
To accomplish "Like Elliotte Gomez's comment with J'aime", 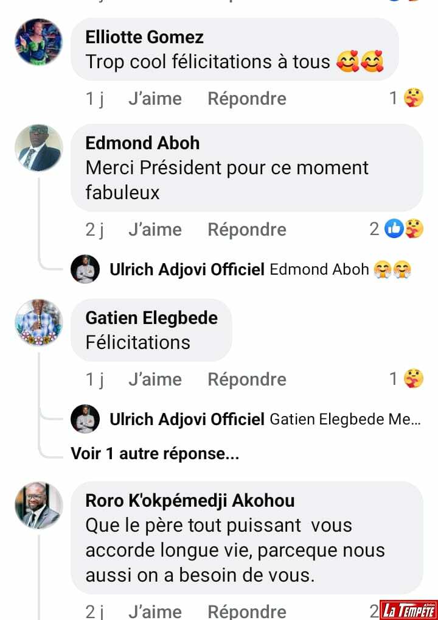I will click(x=155, y=99).
